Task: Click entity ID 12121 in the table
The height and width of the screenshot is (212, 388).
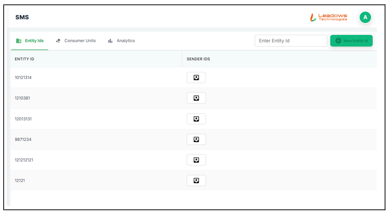Action: (20, 181)
